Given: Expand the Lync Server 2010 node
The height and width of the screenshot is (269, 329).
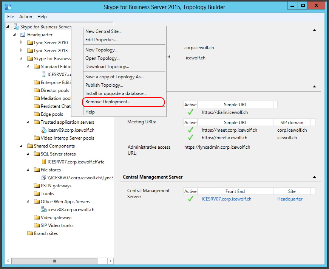Looking at the screenshot, I should point(21,42).
